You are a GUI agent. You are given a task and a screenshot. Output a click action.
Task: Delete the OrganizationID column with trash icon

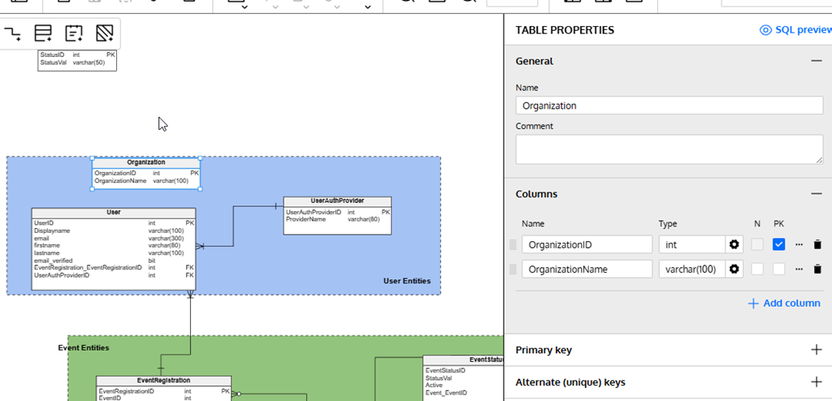tap(817, 244)
